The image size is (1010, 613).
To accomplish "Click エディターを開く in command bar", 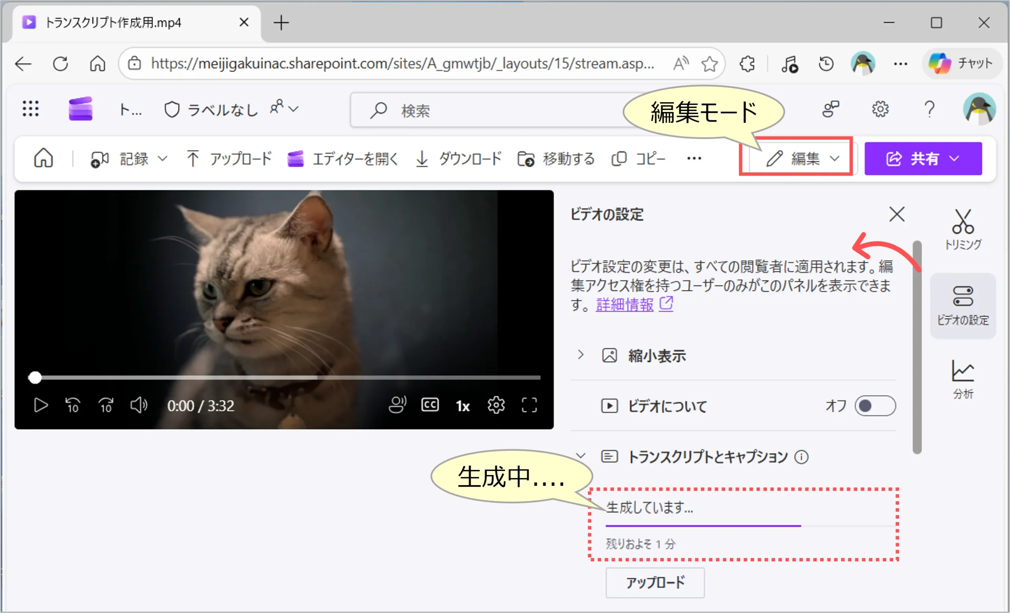I will (x=343, y=158).
